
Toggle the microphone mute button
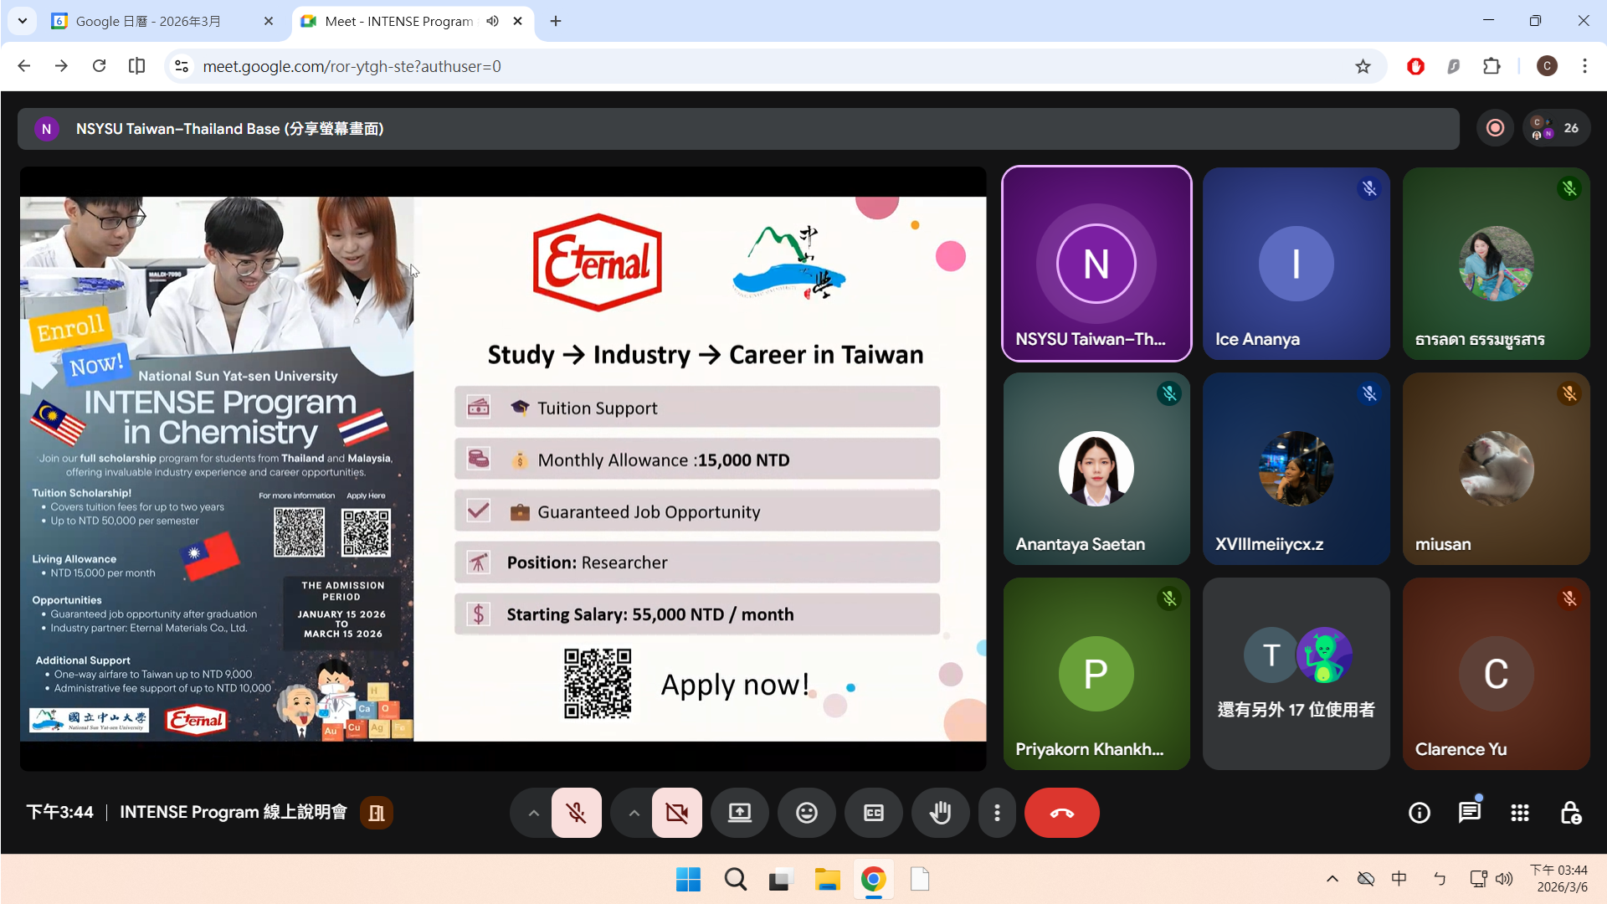pos(576,813)
